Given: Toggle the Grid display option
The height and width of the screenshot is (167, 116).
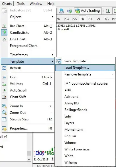Looking at the screenshot, I should point(28,77).
